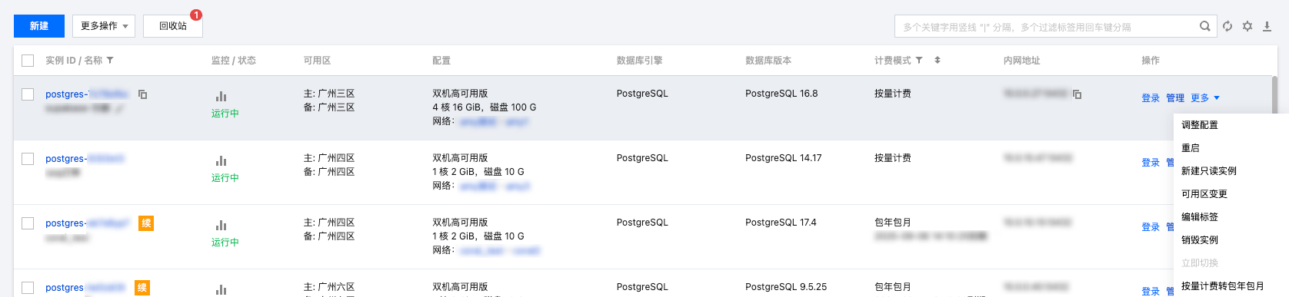The image size is (1289, 297).
Task: Click the 按量计费 cell in PostgreSQL 14.17 row
Action: [893, 158]
